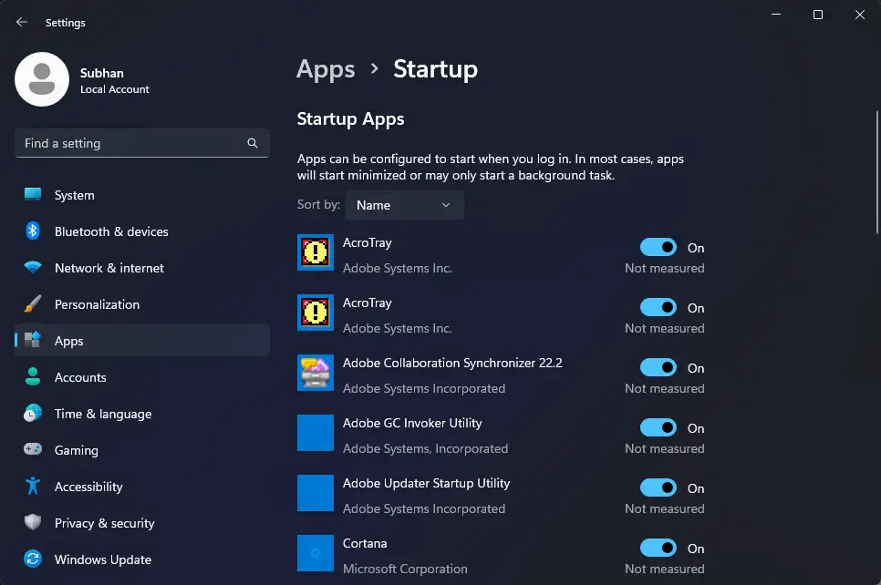
Task: Click the Startup breadcrumb title
Action: (435, 69)
